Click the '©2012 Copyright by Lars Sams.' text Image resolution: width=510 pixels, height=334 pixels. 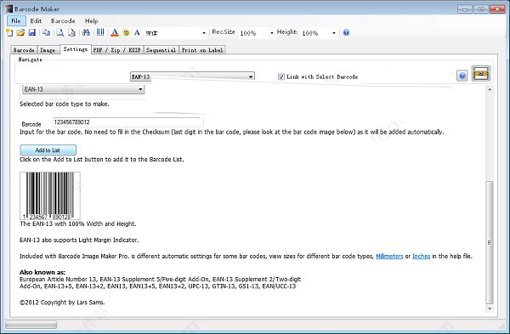coord(62,303)
